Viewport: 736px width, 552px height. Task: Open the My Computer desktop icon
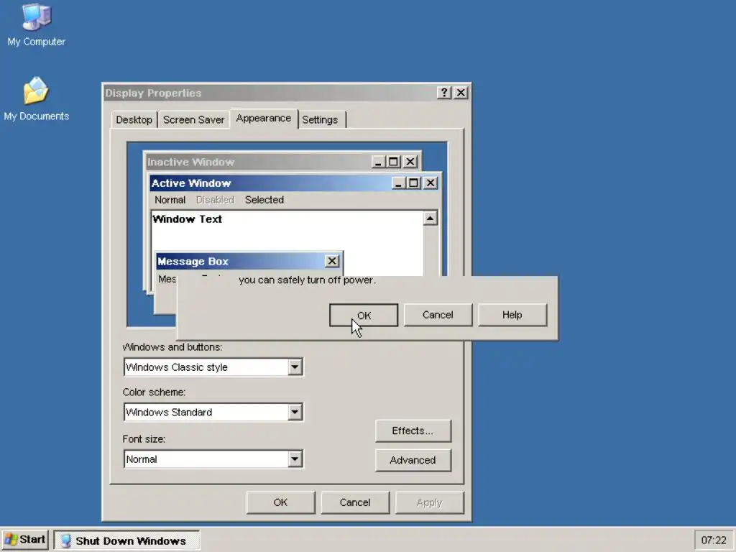coord(36,25)
